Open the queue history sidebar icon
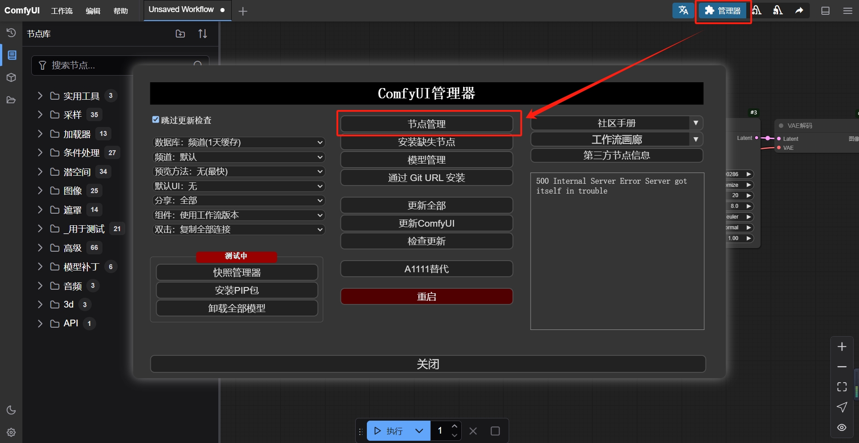 11,33
